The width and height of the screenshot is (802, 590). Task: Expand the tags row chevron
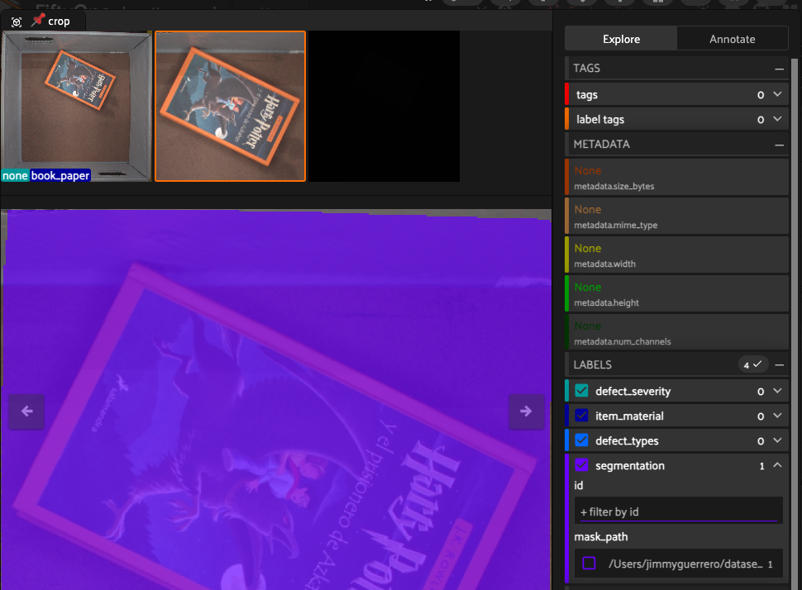pos(777,94)
